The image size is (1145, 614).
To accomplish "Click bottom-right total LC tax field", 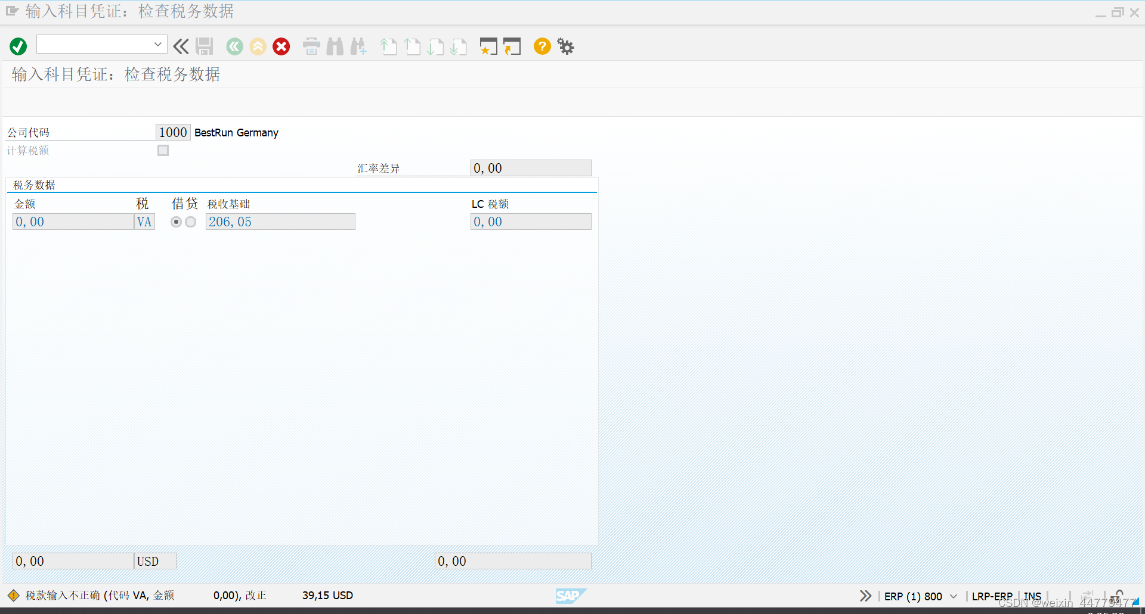I will 513,561.
